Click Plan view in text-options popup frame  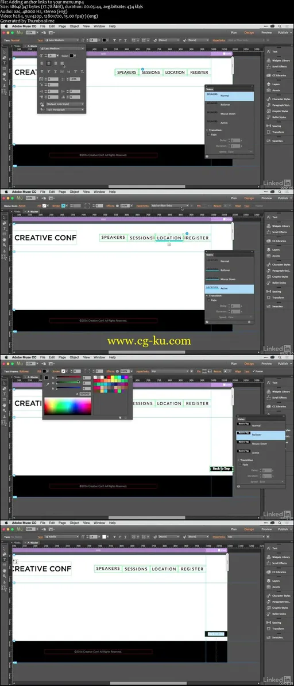(234, 32)
